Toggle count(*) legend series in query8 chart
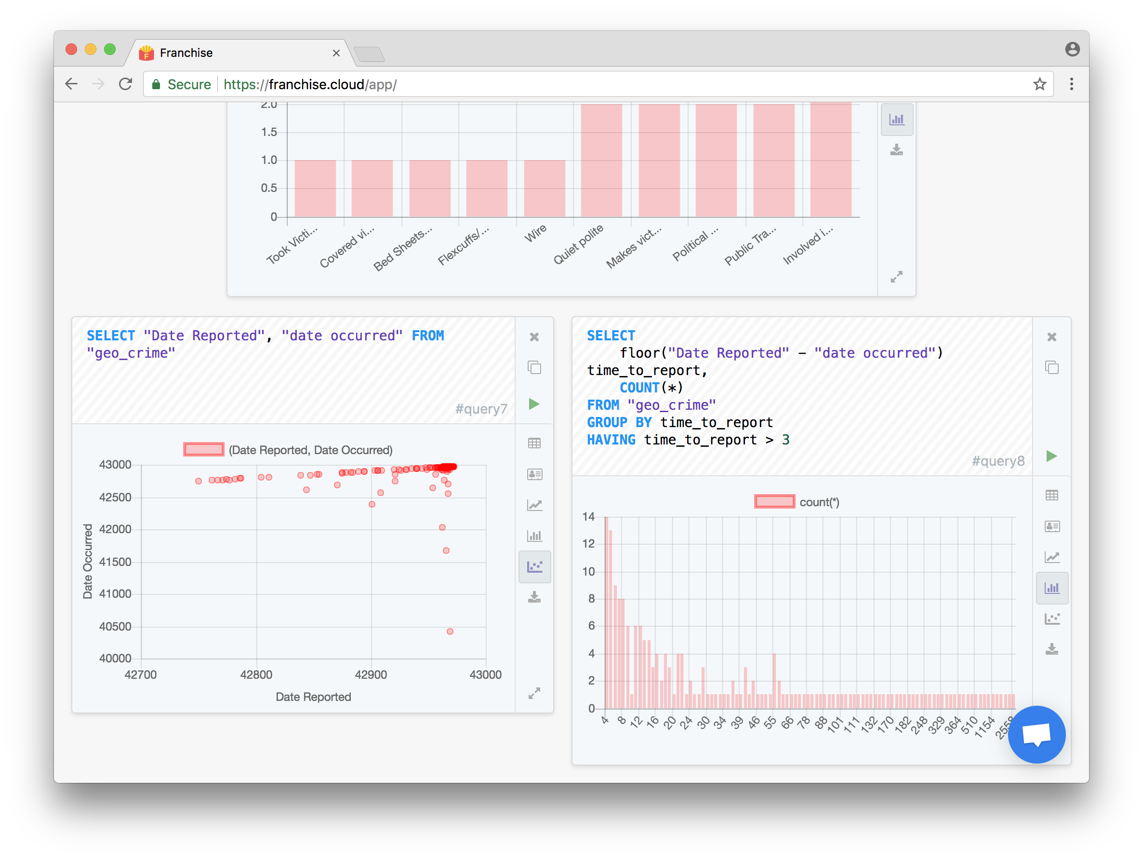This screenshot has height=860, width=1143. pos(774,502)
